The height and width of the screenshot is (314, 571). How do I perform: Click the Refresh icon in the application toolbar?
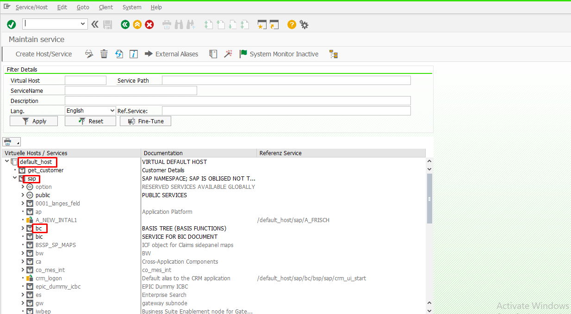coord(119,54)
